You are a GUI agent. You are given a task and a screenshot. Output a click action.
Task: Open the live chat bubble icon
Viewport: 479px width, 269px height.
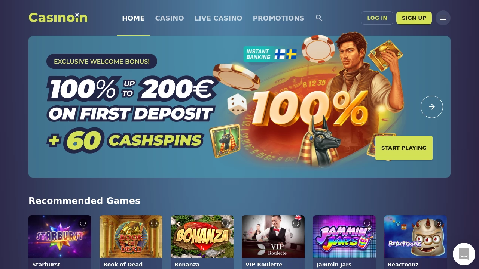tap(464, 254)
